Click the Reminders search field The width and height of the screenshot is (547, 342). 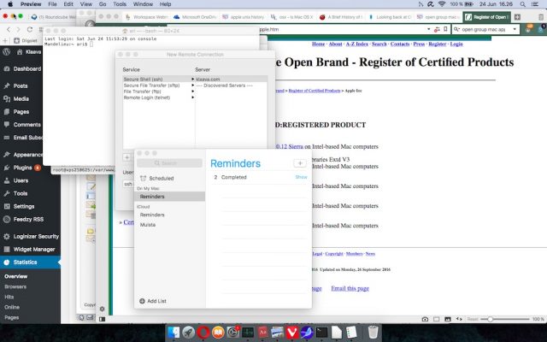169,163
